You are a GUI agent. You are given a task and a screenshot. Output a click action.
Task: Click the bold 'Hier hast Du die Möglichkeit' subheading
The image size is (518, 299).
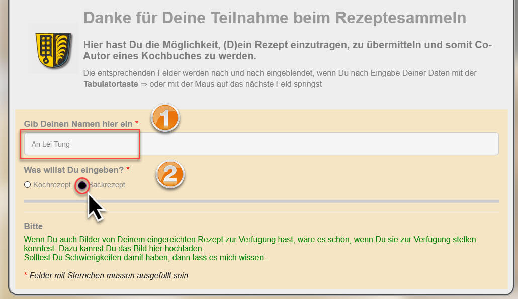click(x=287, y=50)
